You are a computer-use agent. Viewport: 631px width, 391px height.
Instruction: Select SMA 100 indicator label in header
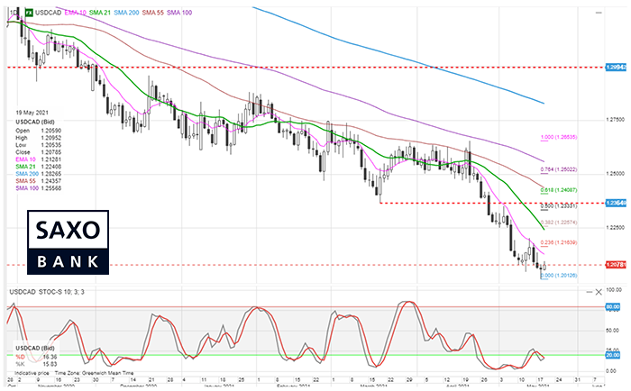pos(179,13)
